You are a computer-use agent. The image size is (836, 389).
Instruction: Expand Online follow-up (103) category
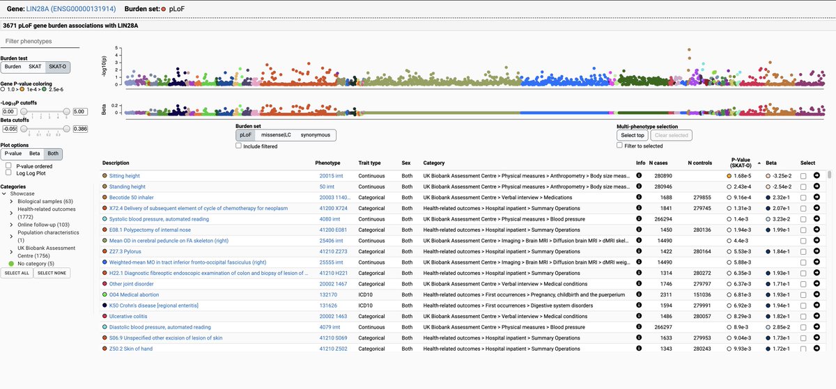[x=11, y=224]
